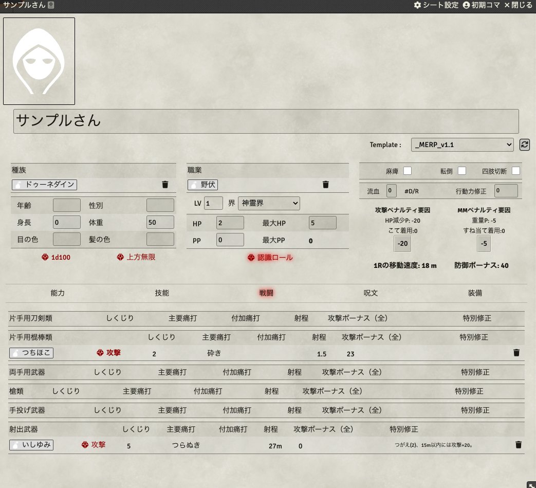Open the ドゥーネダイン race item
The height and width of the screenshot is (488, 536).
(x=44, y=185)
